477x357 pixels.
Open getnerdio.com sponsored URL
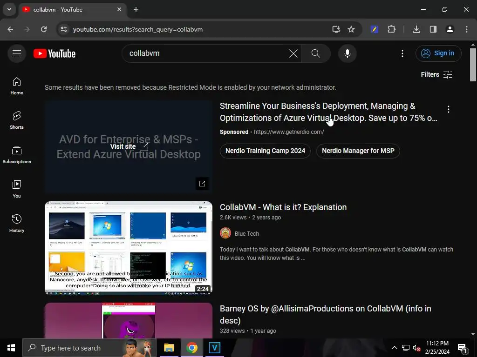(289, 132)
